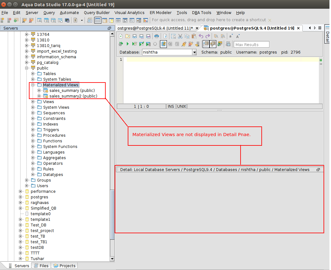Viewport: 331px width, 270px height.
Task: Click the Reconnect plug icon in query toolbar
Action: pyautogui.click(x=184, y=44)
